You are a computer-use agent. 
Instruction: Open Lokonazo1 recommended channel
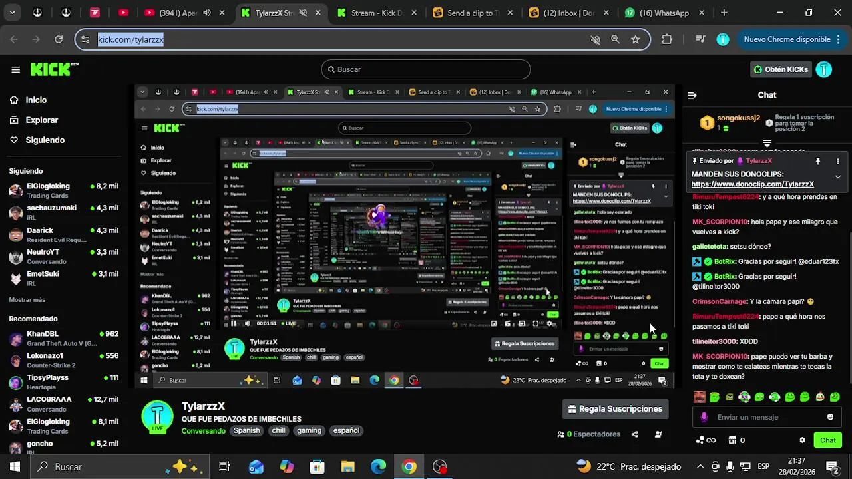63,360
